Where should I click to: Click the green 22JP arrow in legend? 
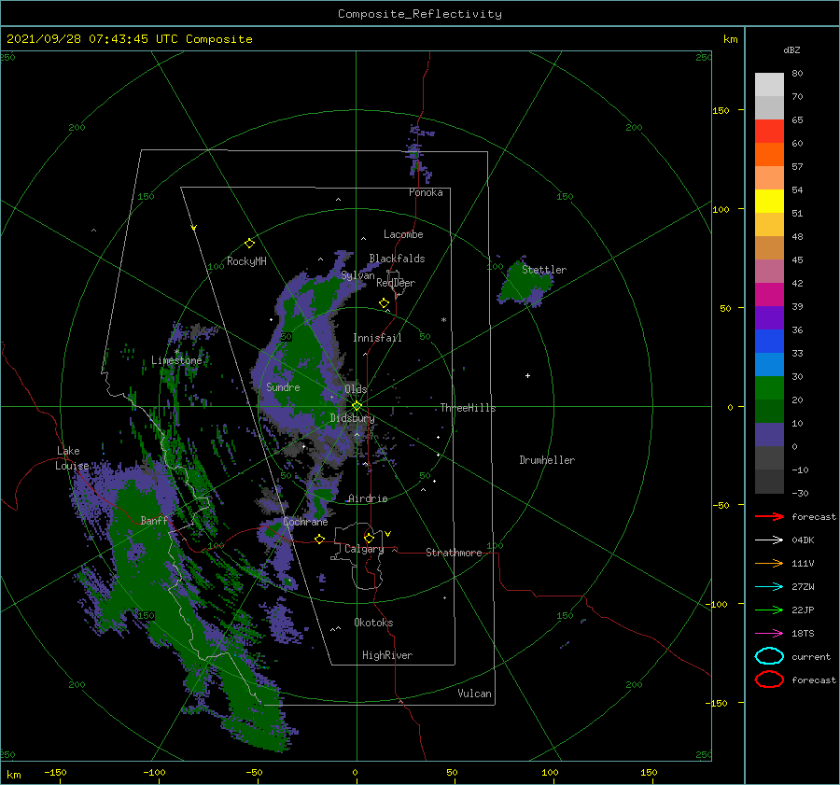click(x=769, y=610)
